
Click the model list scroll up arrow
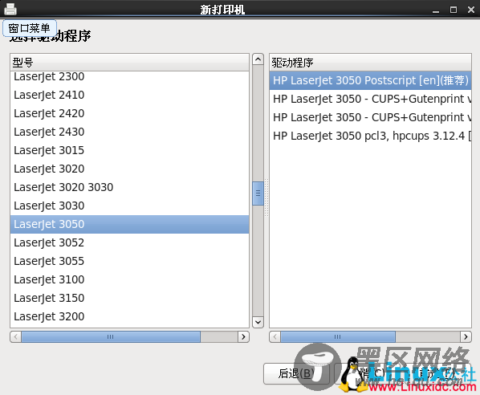coord(258,59)
